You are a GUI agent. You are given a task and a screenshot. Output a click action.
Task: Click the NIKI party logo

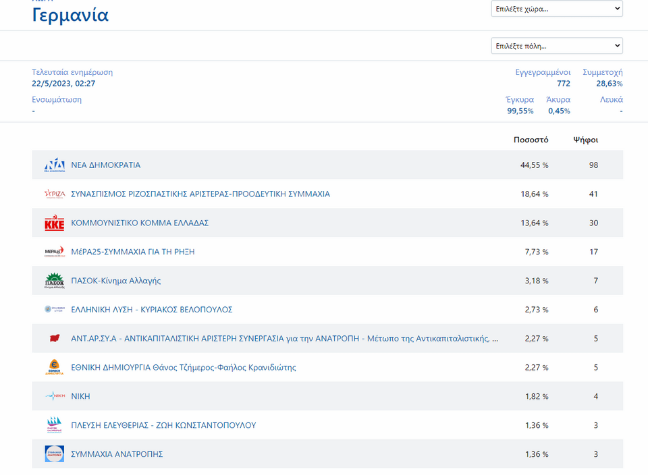click(x=55, y=396)
